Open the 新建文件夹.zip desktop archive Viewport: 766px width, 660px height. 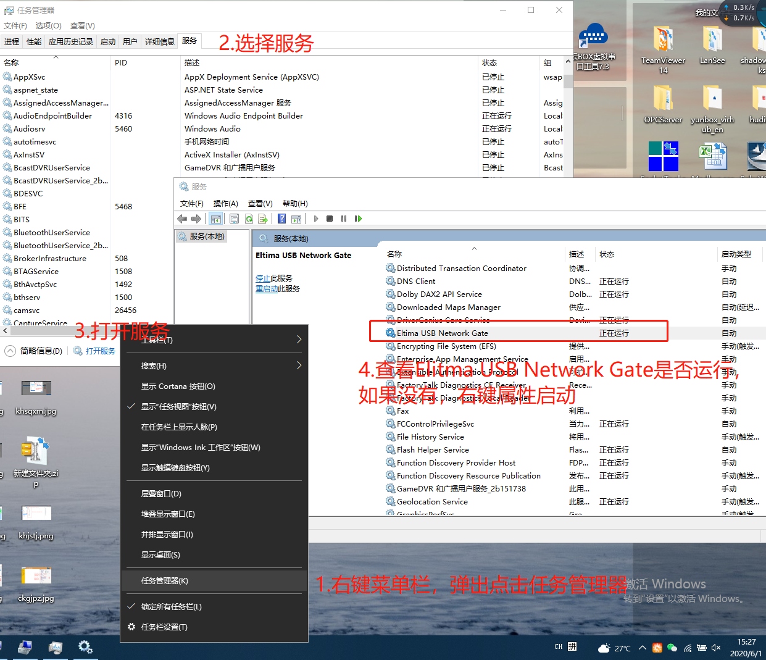(36, 462)
